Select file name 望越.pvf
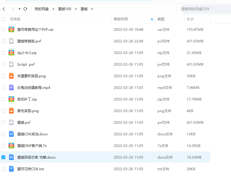Screen dimensions: 231x176 pos(24,122)
